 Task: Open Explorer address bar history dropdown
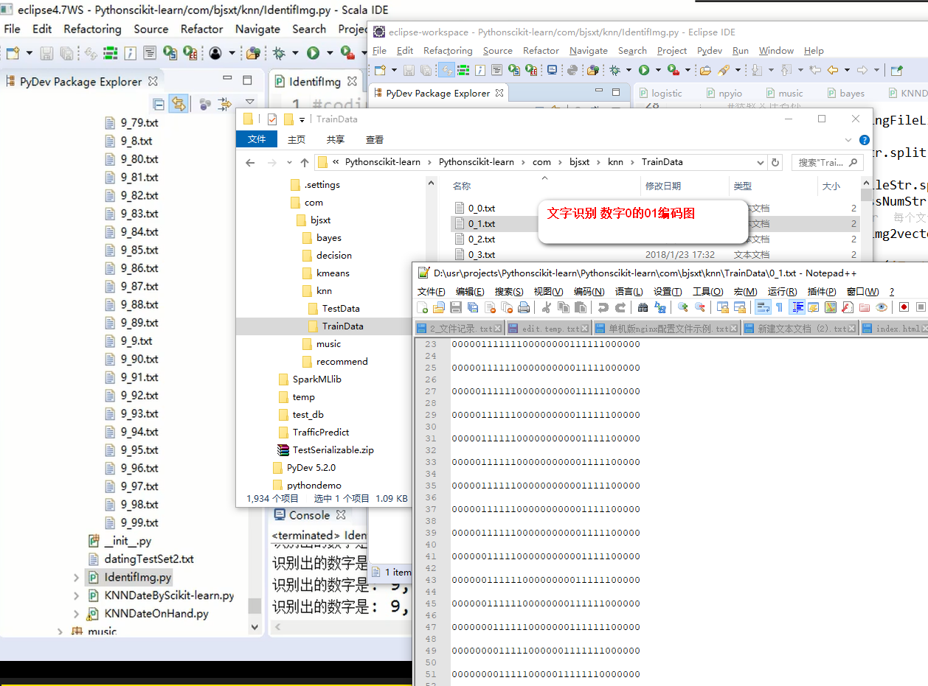[x=761, y=162]
